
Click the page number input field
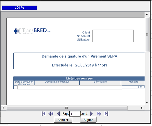point(75,114)
